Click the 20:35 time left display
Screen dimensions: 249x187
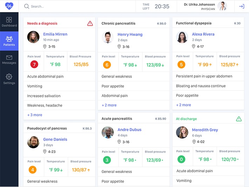coord(162,6)
